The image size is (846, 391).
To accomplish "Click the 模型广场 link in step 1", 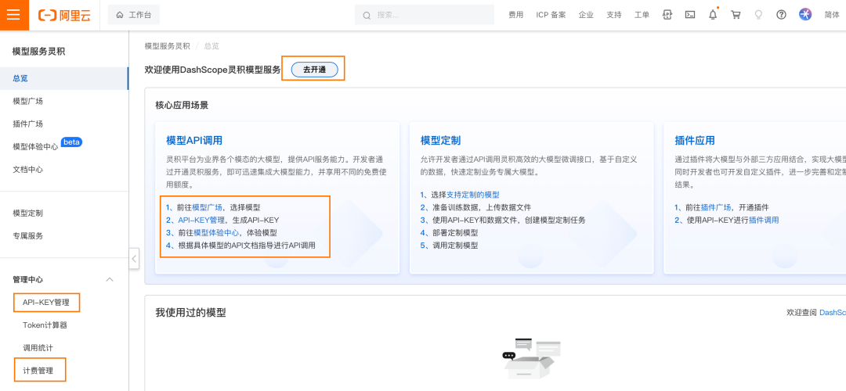I will 207,206.
